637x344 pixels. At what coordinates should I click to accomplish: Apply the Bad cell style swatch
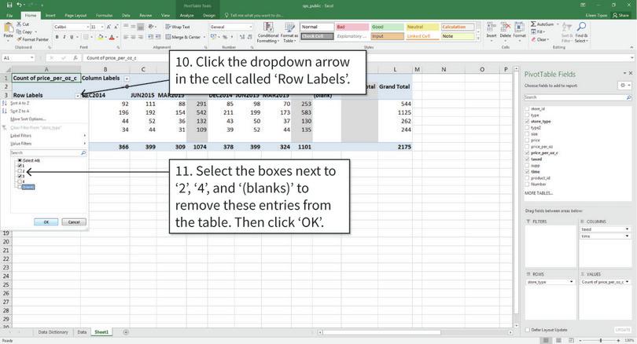pyautogui.click(x=352, y=27)
